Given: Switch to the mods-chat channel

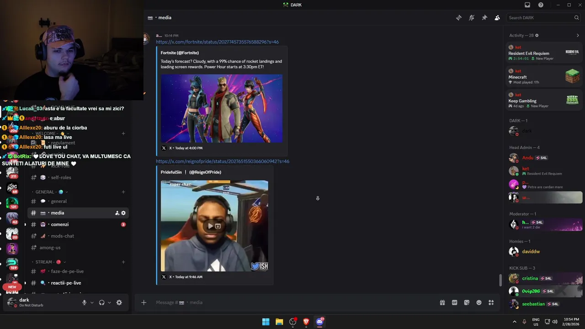Looking at the screenshot, I should [x=78, y=236].
